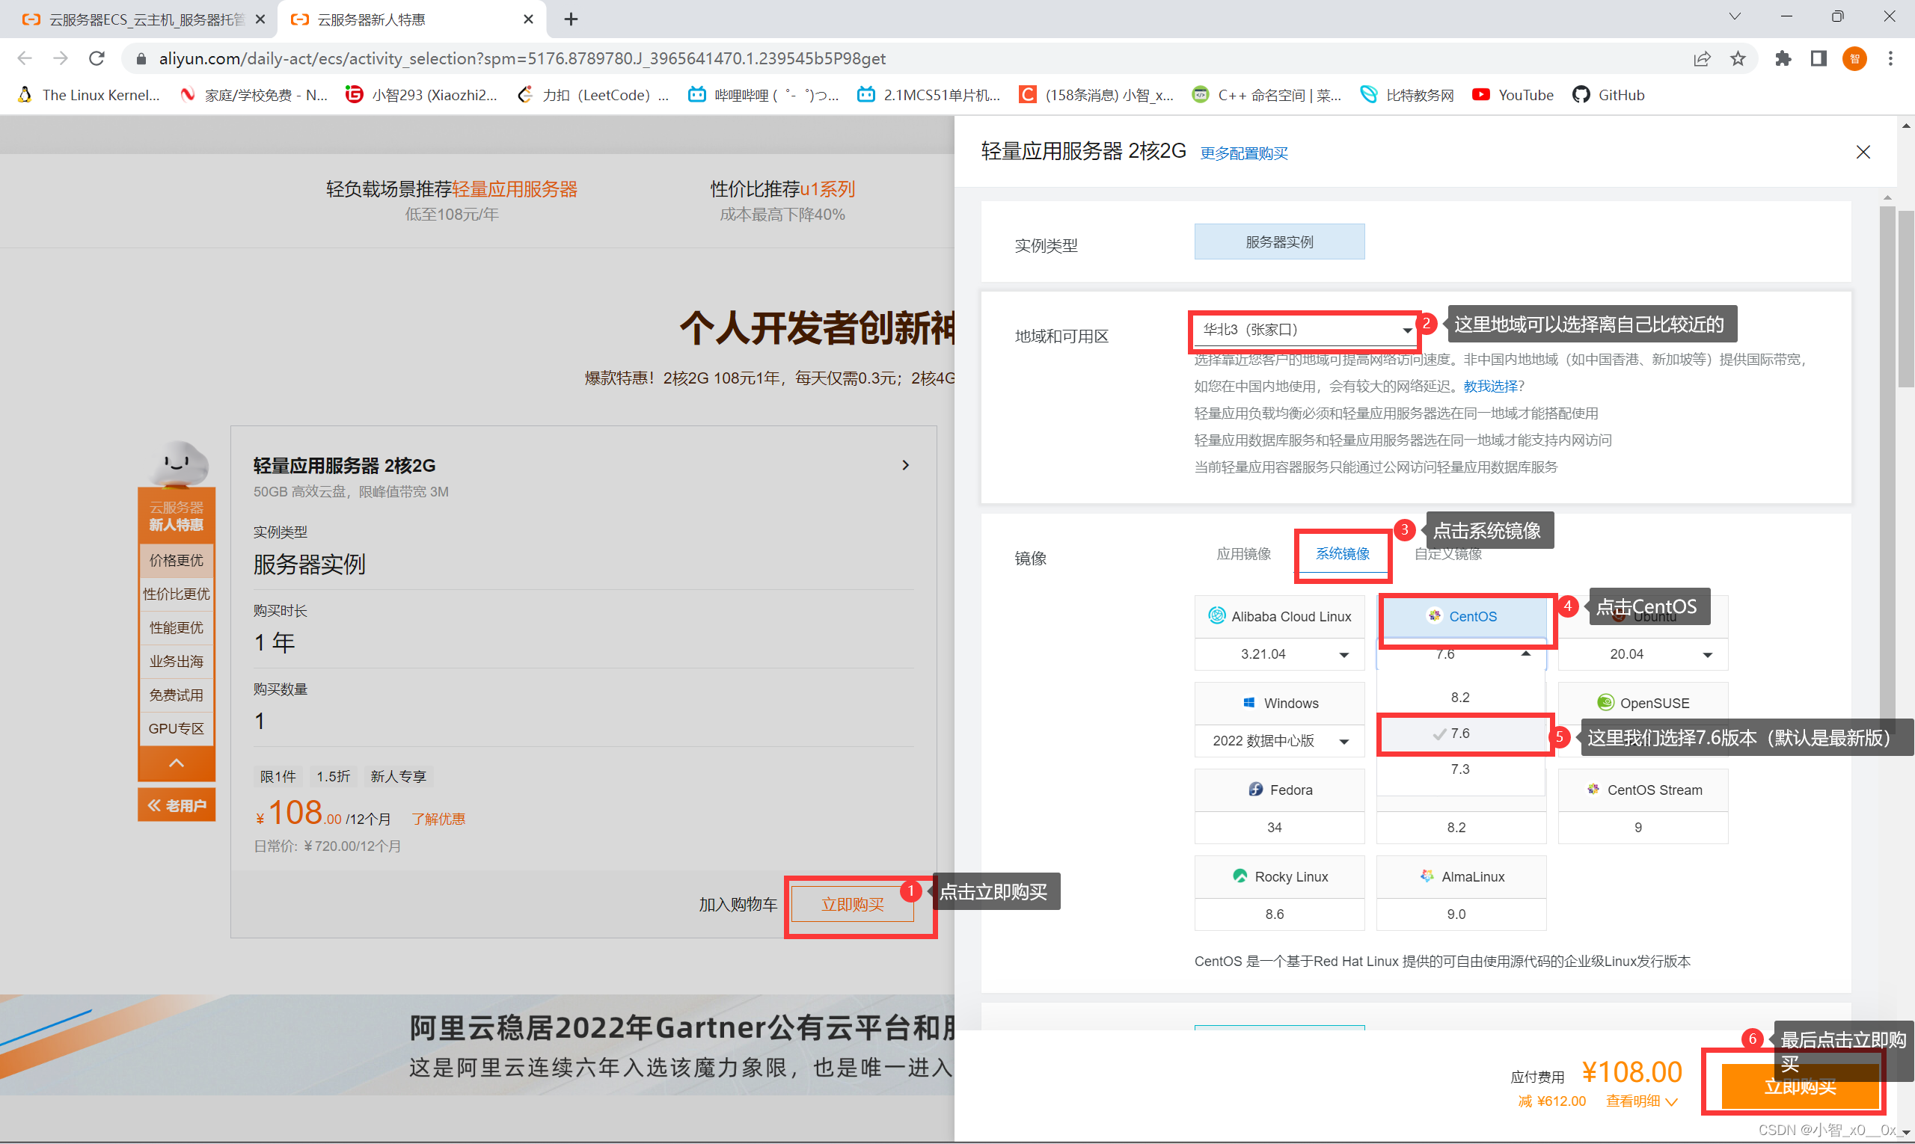1915x1144 pixels.
Task: Reload the page with the refresh icon
Action: [96, 58]
